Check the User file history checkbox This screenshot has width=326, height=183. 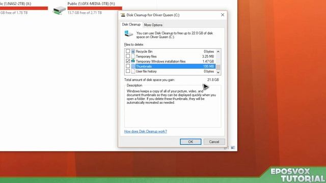(128, 71)
